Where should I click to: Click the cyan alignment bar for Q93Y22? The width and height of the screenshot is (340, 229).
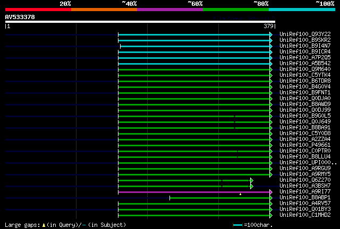[194, 34]
